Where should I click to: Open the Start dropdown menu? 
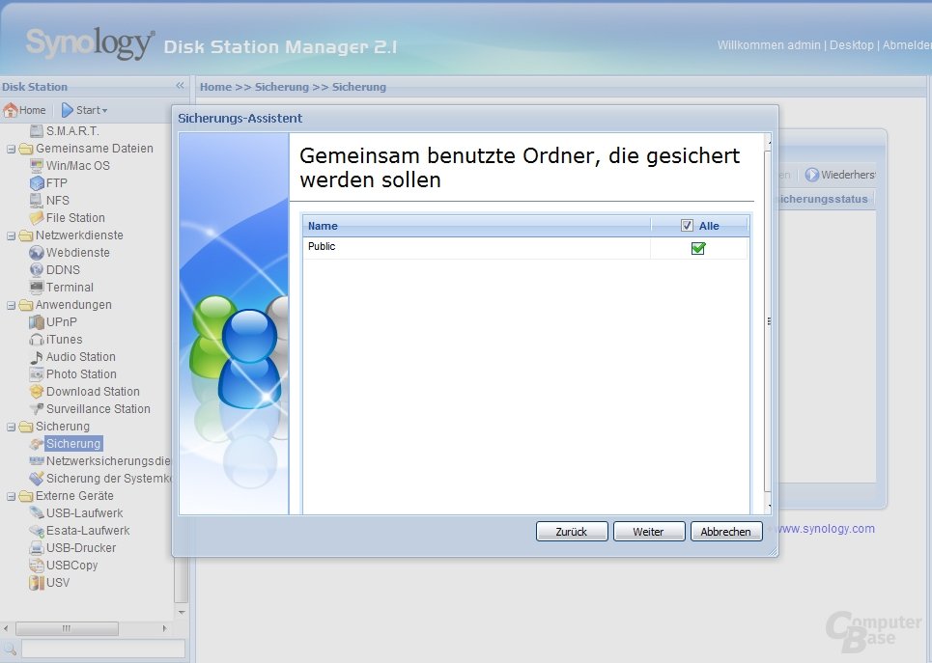coord(85,110)
